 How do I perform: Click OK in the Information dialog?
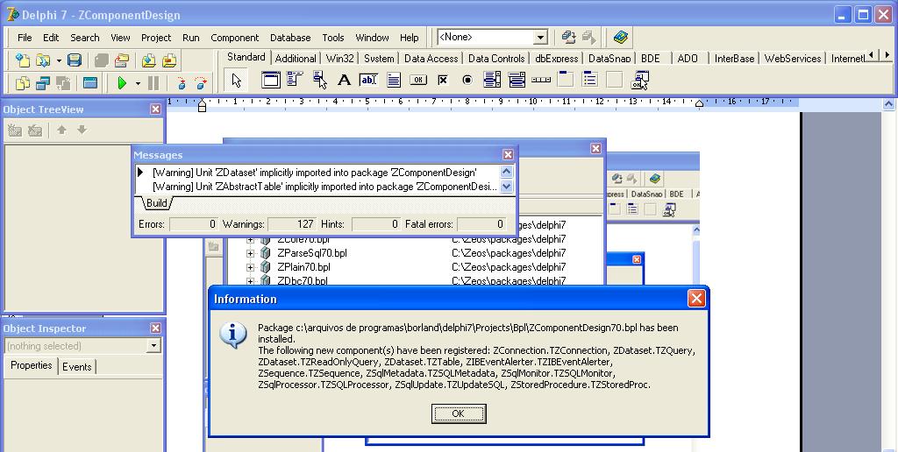(x=458, y=413)
